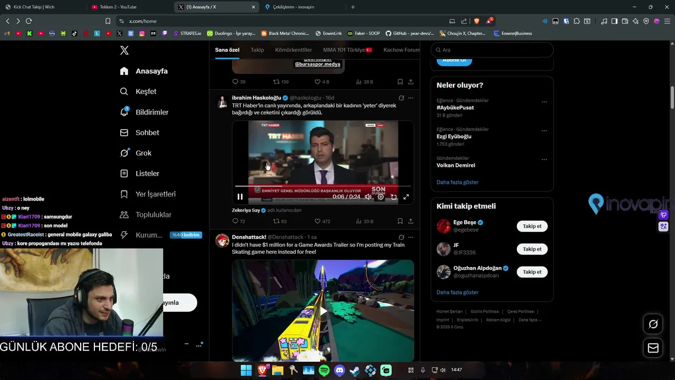
Task: Open the floating messages envelope button
Action: click(x=653, y=348)
